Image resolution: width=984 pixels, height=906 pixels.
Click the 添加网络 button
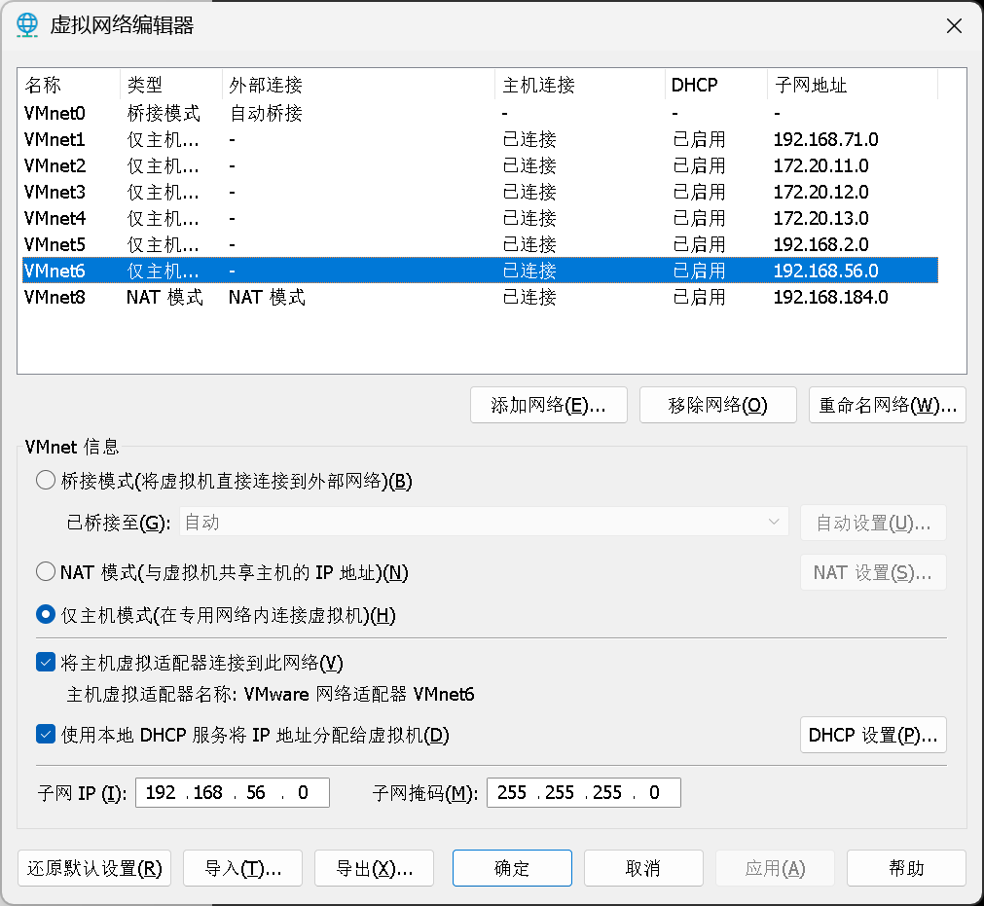point(548,406)
